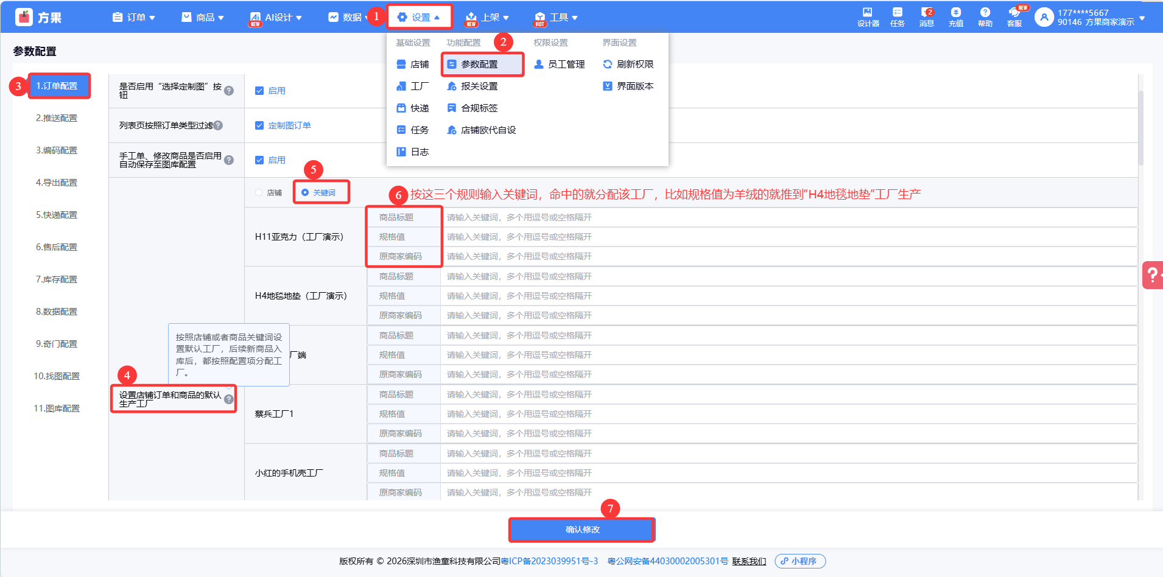1163x577 pixels.
Task: Choose 参数配置 in the settings menu
Action: point(482,65)
